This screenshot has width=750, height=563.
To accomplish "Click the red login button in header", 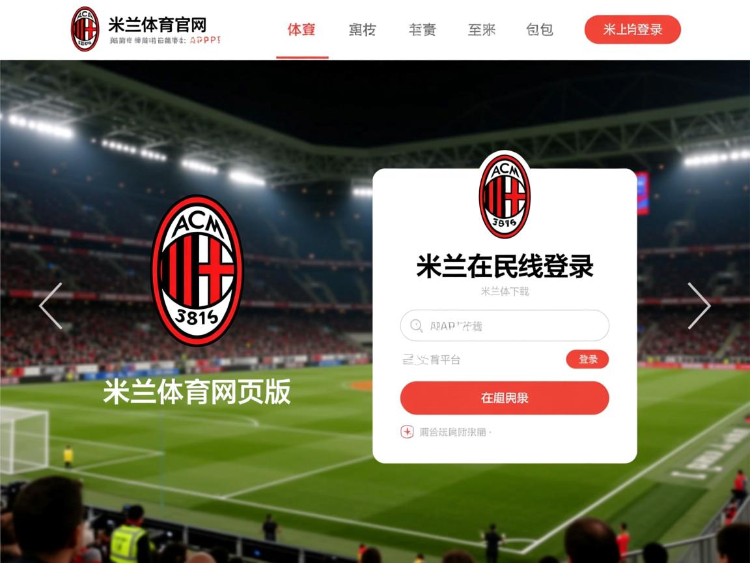I will point(632,29).
